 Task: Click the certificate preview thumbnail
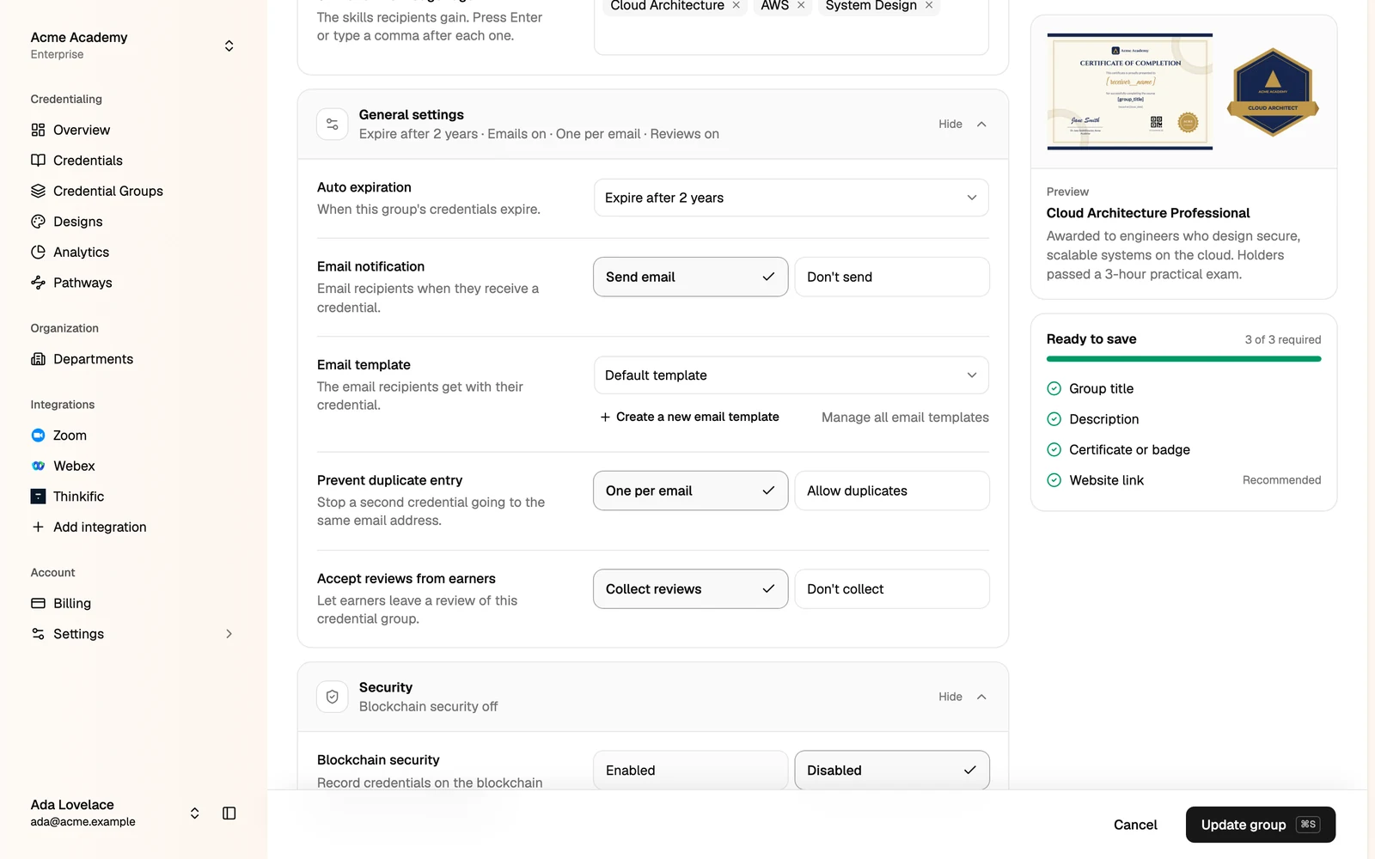coord(1130,91)
